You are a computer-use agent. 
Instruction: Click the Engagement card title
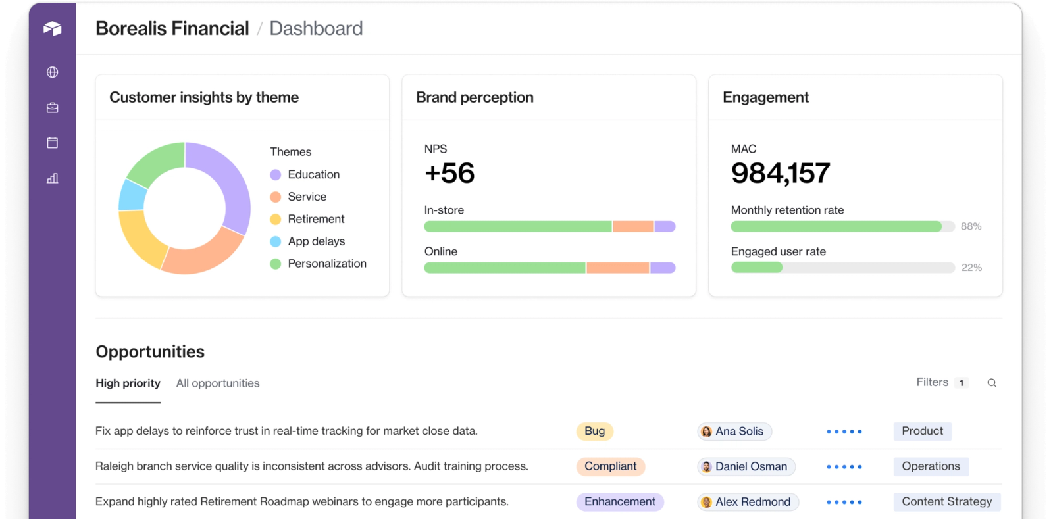click(x=765, y=97)
